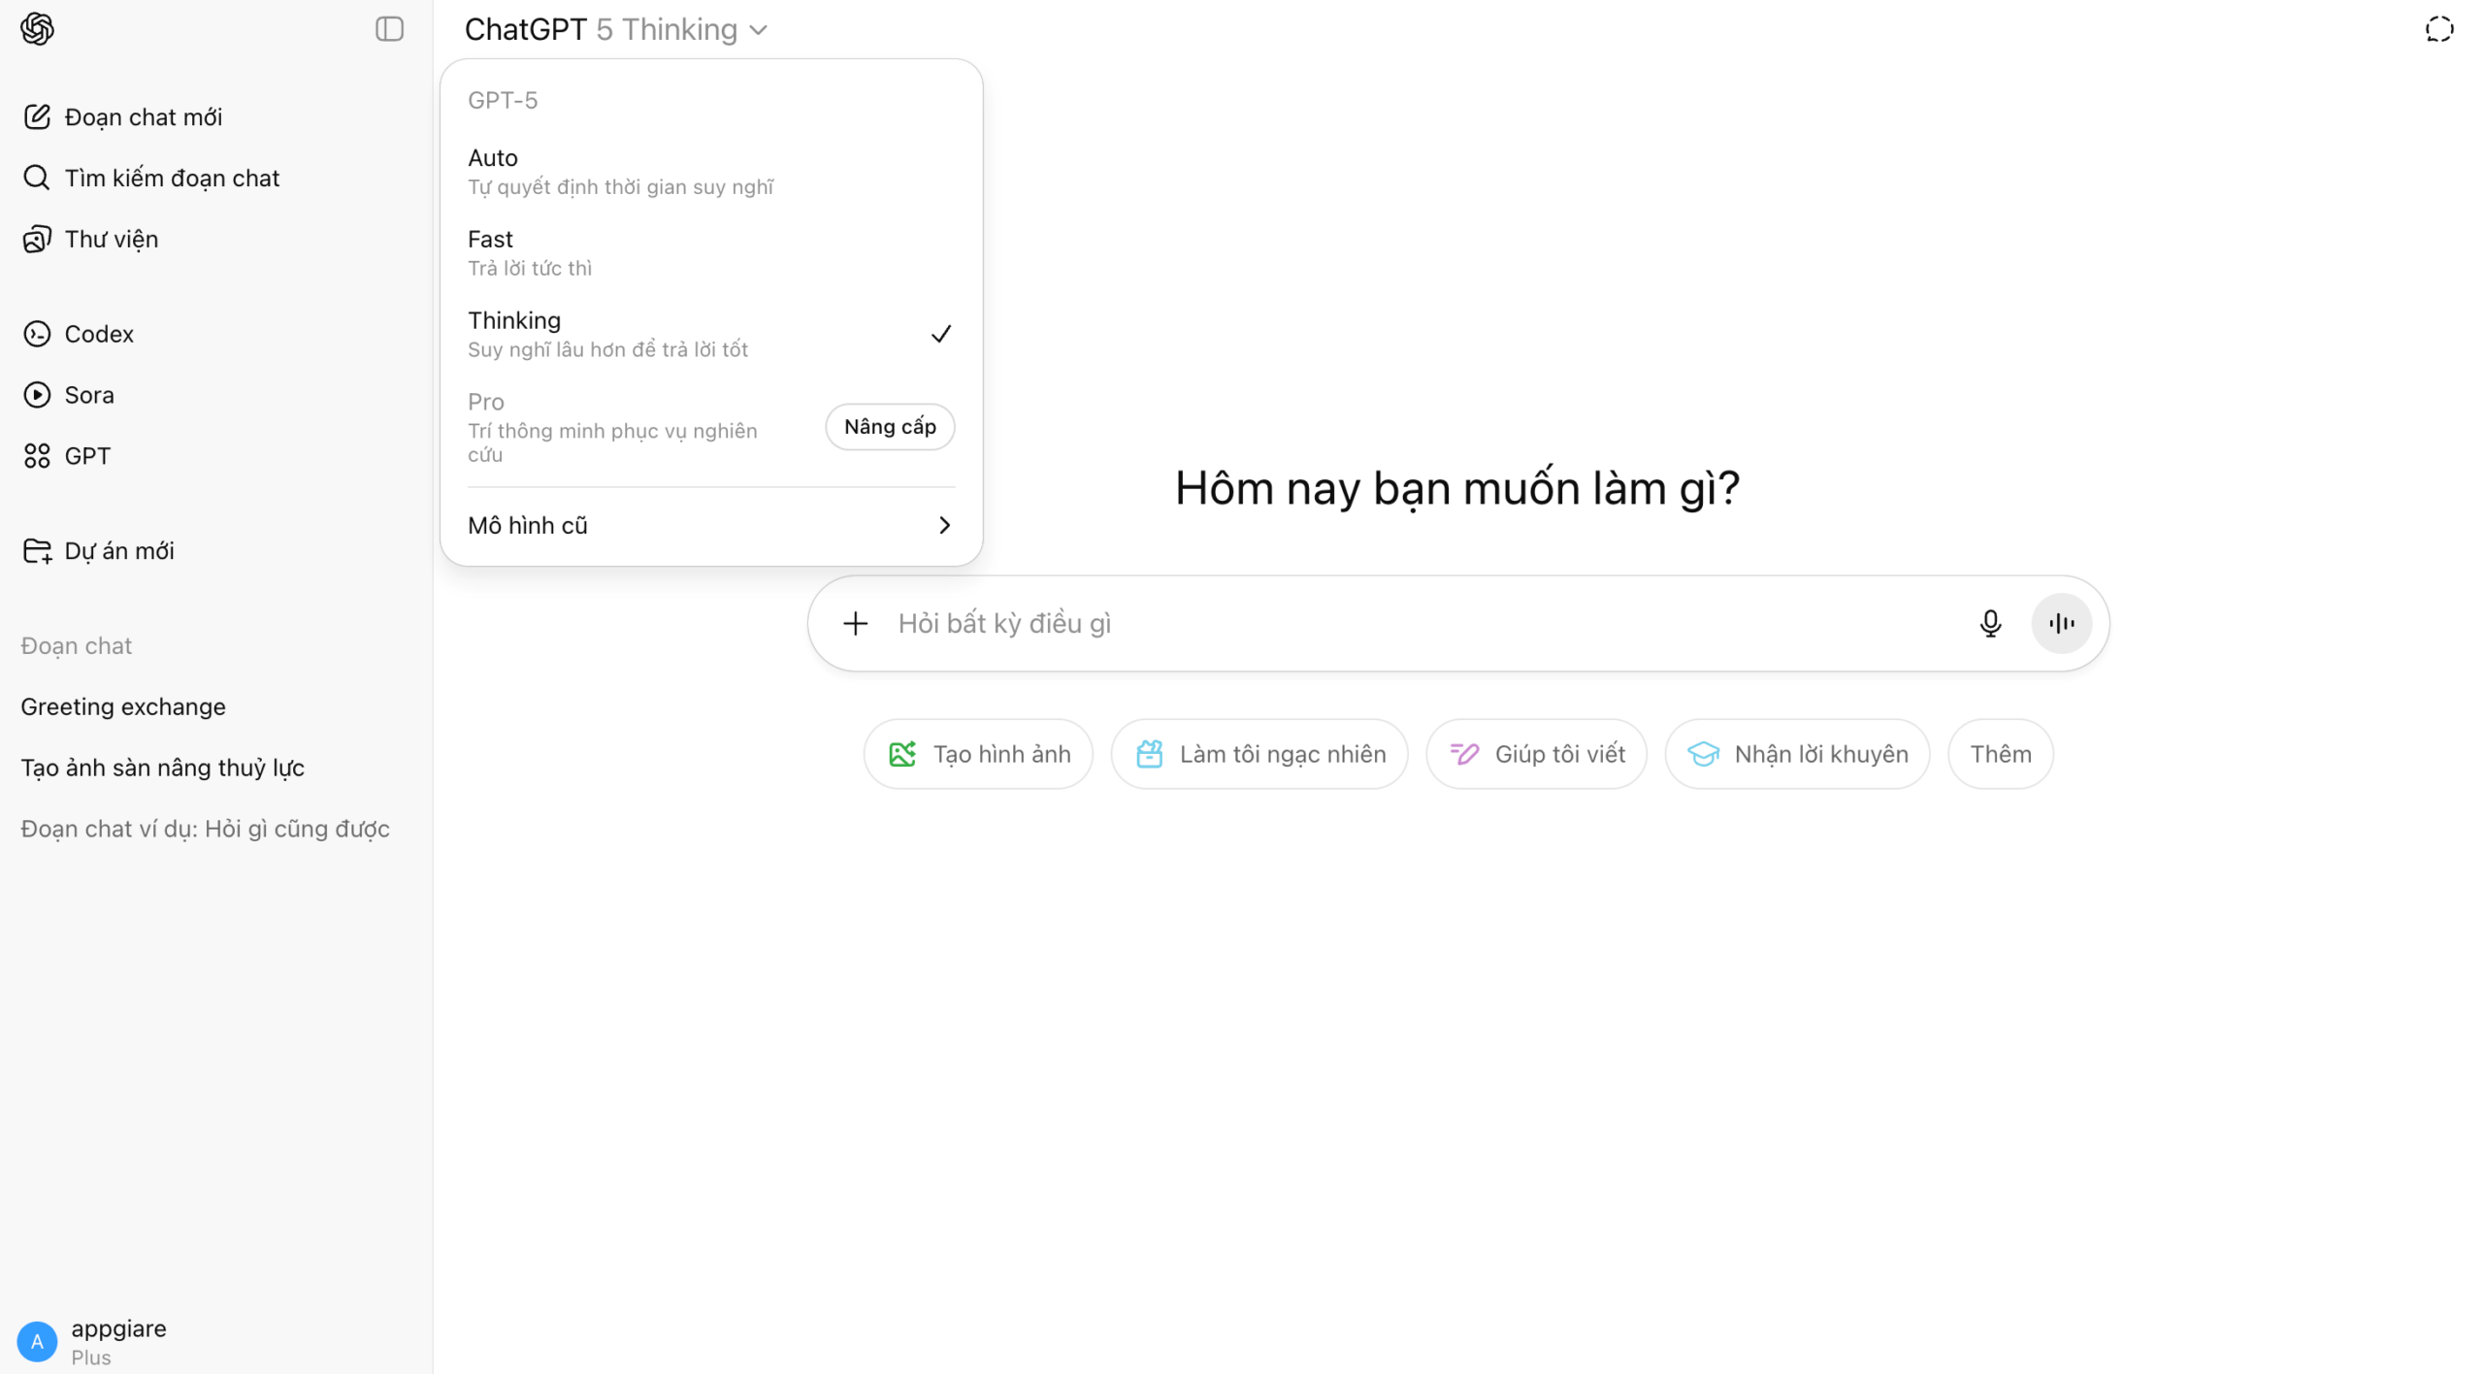The width and height of the screenshot is (2484, 1374).
Task: Click the graduation cap icon in Nhận lời khuyên
Action: tap(1703, 754)
